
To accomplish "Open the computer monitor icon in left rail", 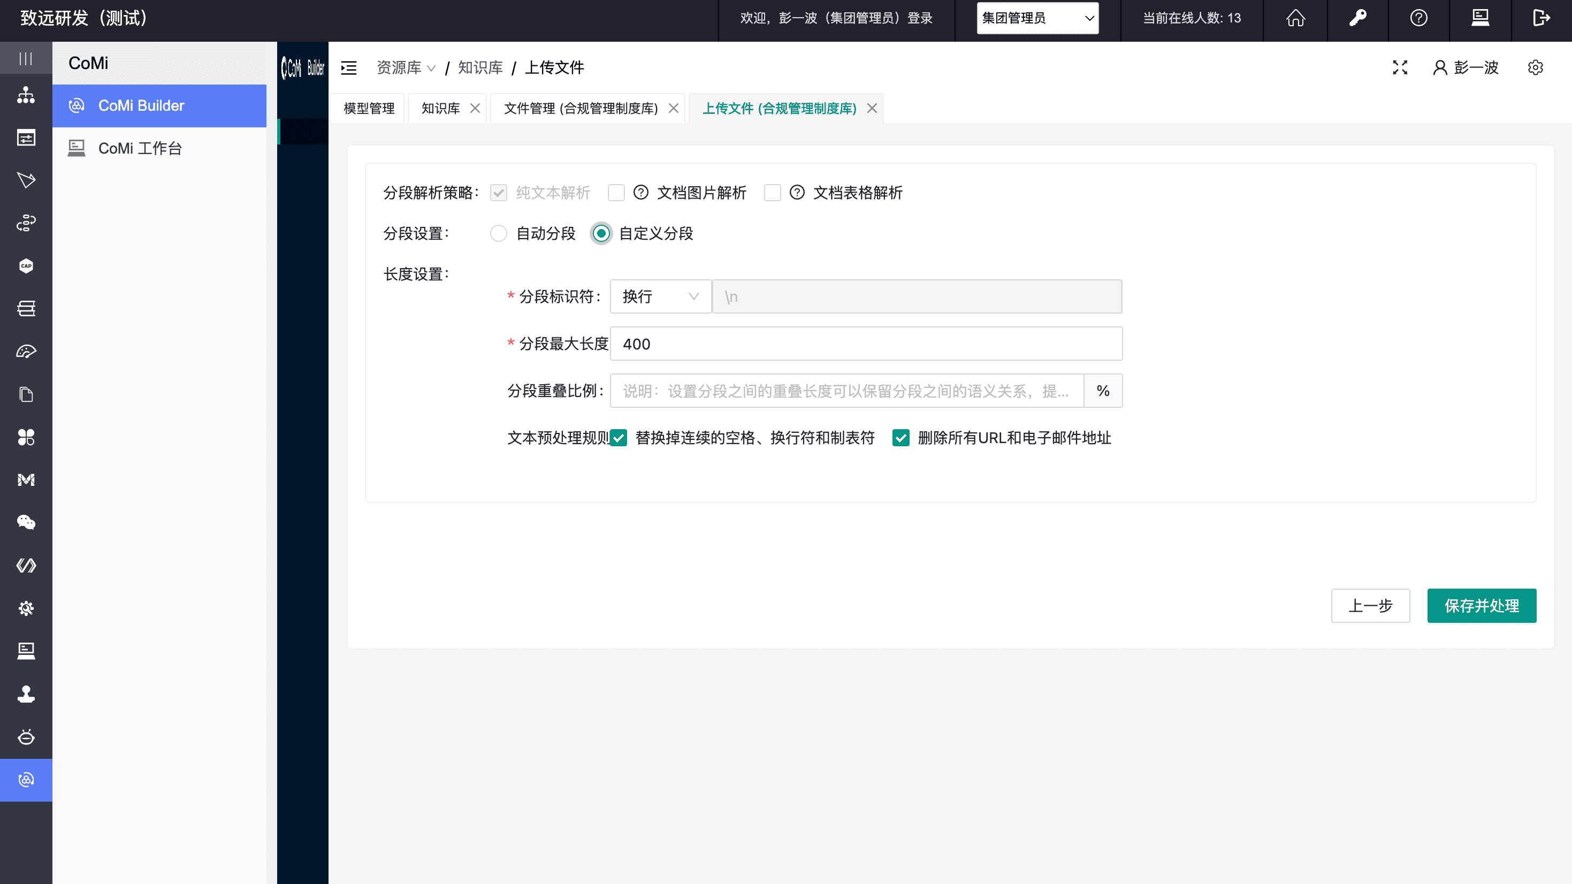I will coord(26,651).
